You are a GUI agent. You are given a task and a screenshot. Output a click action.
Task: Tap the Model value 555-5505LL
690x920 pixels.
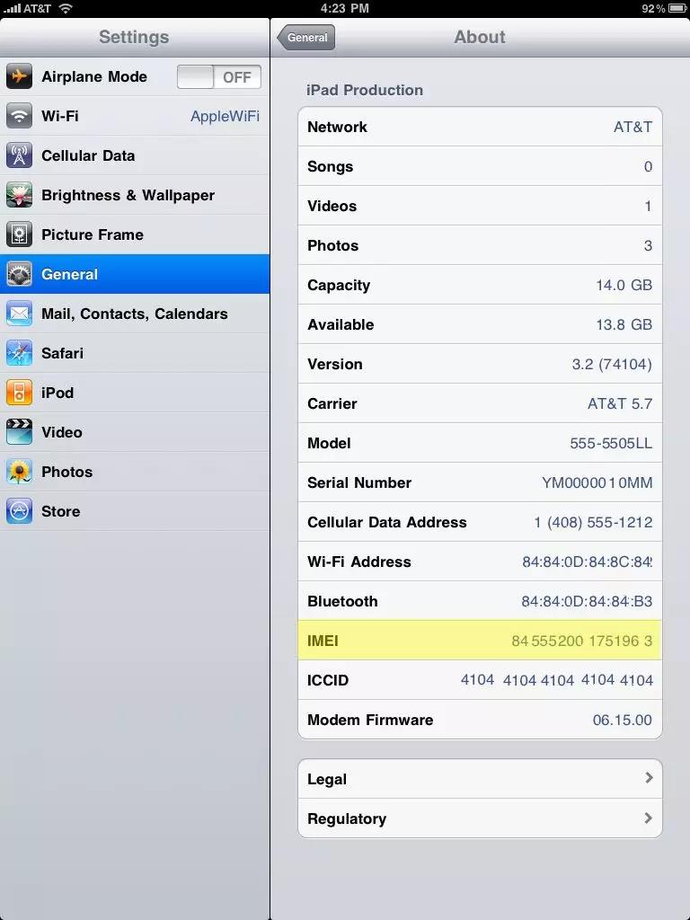611,443
